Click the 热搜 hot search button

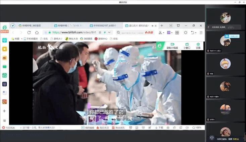point(150,33)
